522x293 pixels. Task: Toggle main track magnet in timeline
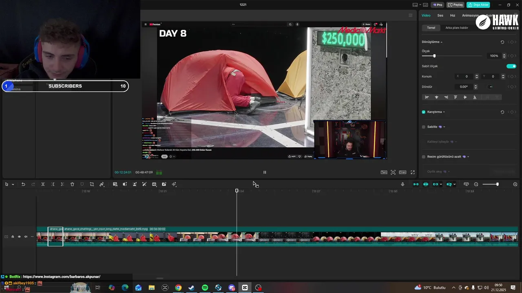tap(416, 184)
